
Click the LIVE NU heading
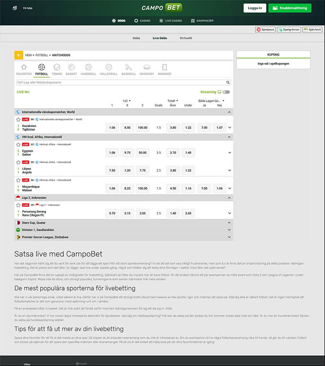23,92
